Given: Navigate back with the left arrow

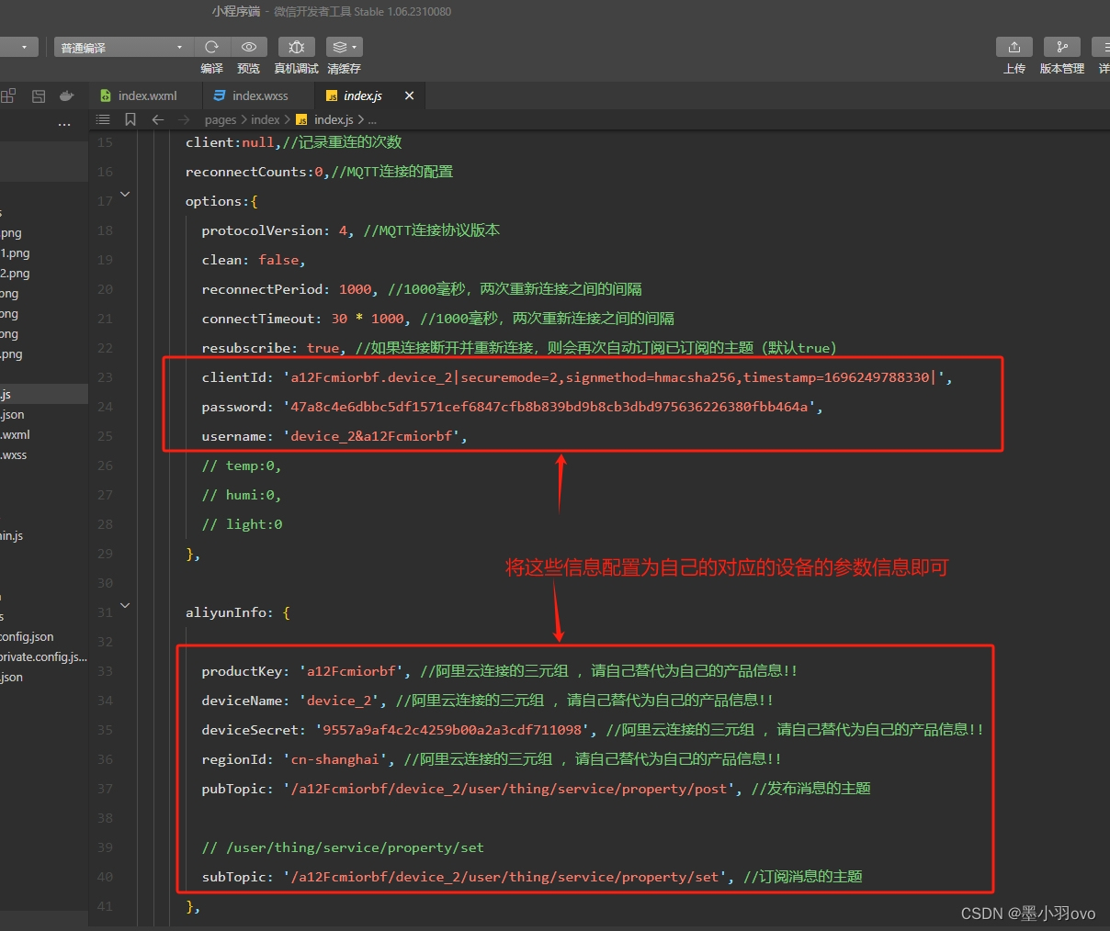Looking at the screenshot, I should 158,119.
